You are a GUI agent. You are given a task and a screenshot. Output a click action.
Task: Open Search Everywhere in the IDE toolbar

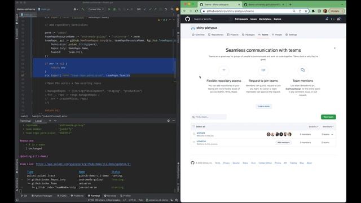coord(172,9)
